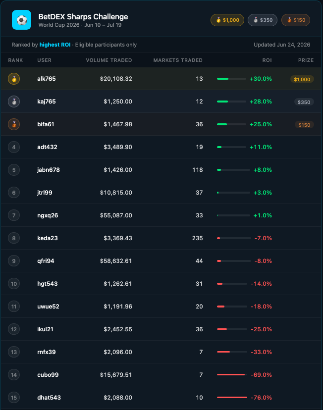Click the volume value $55,087.00

pos(116,215)
